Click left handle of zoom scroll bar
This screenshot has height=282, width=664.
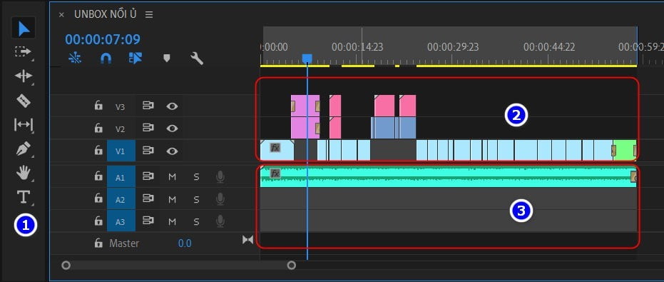pyautogui.click(x=66, y=266)
